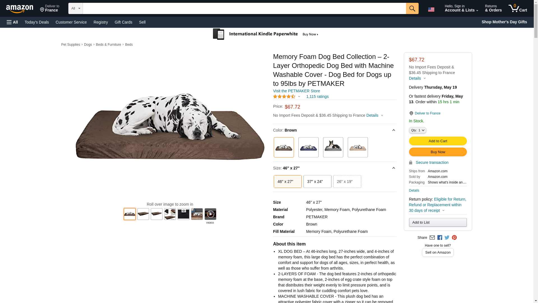Share the product on Twitter
538x303 pixels.
tap(447, 238)
